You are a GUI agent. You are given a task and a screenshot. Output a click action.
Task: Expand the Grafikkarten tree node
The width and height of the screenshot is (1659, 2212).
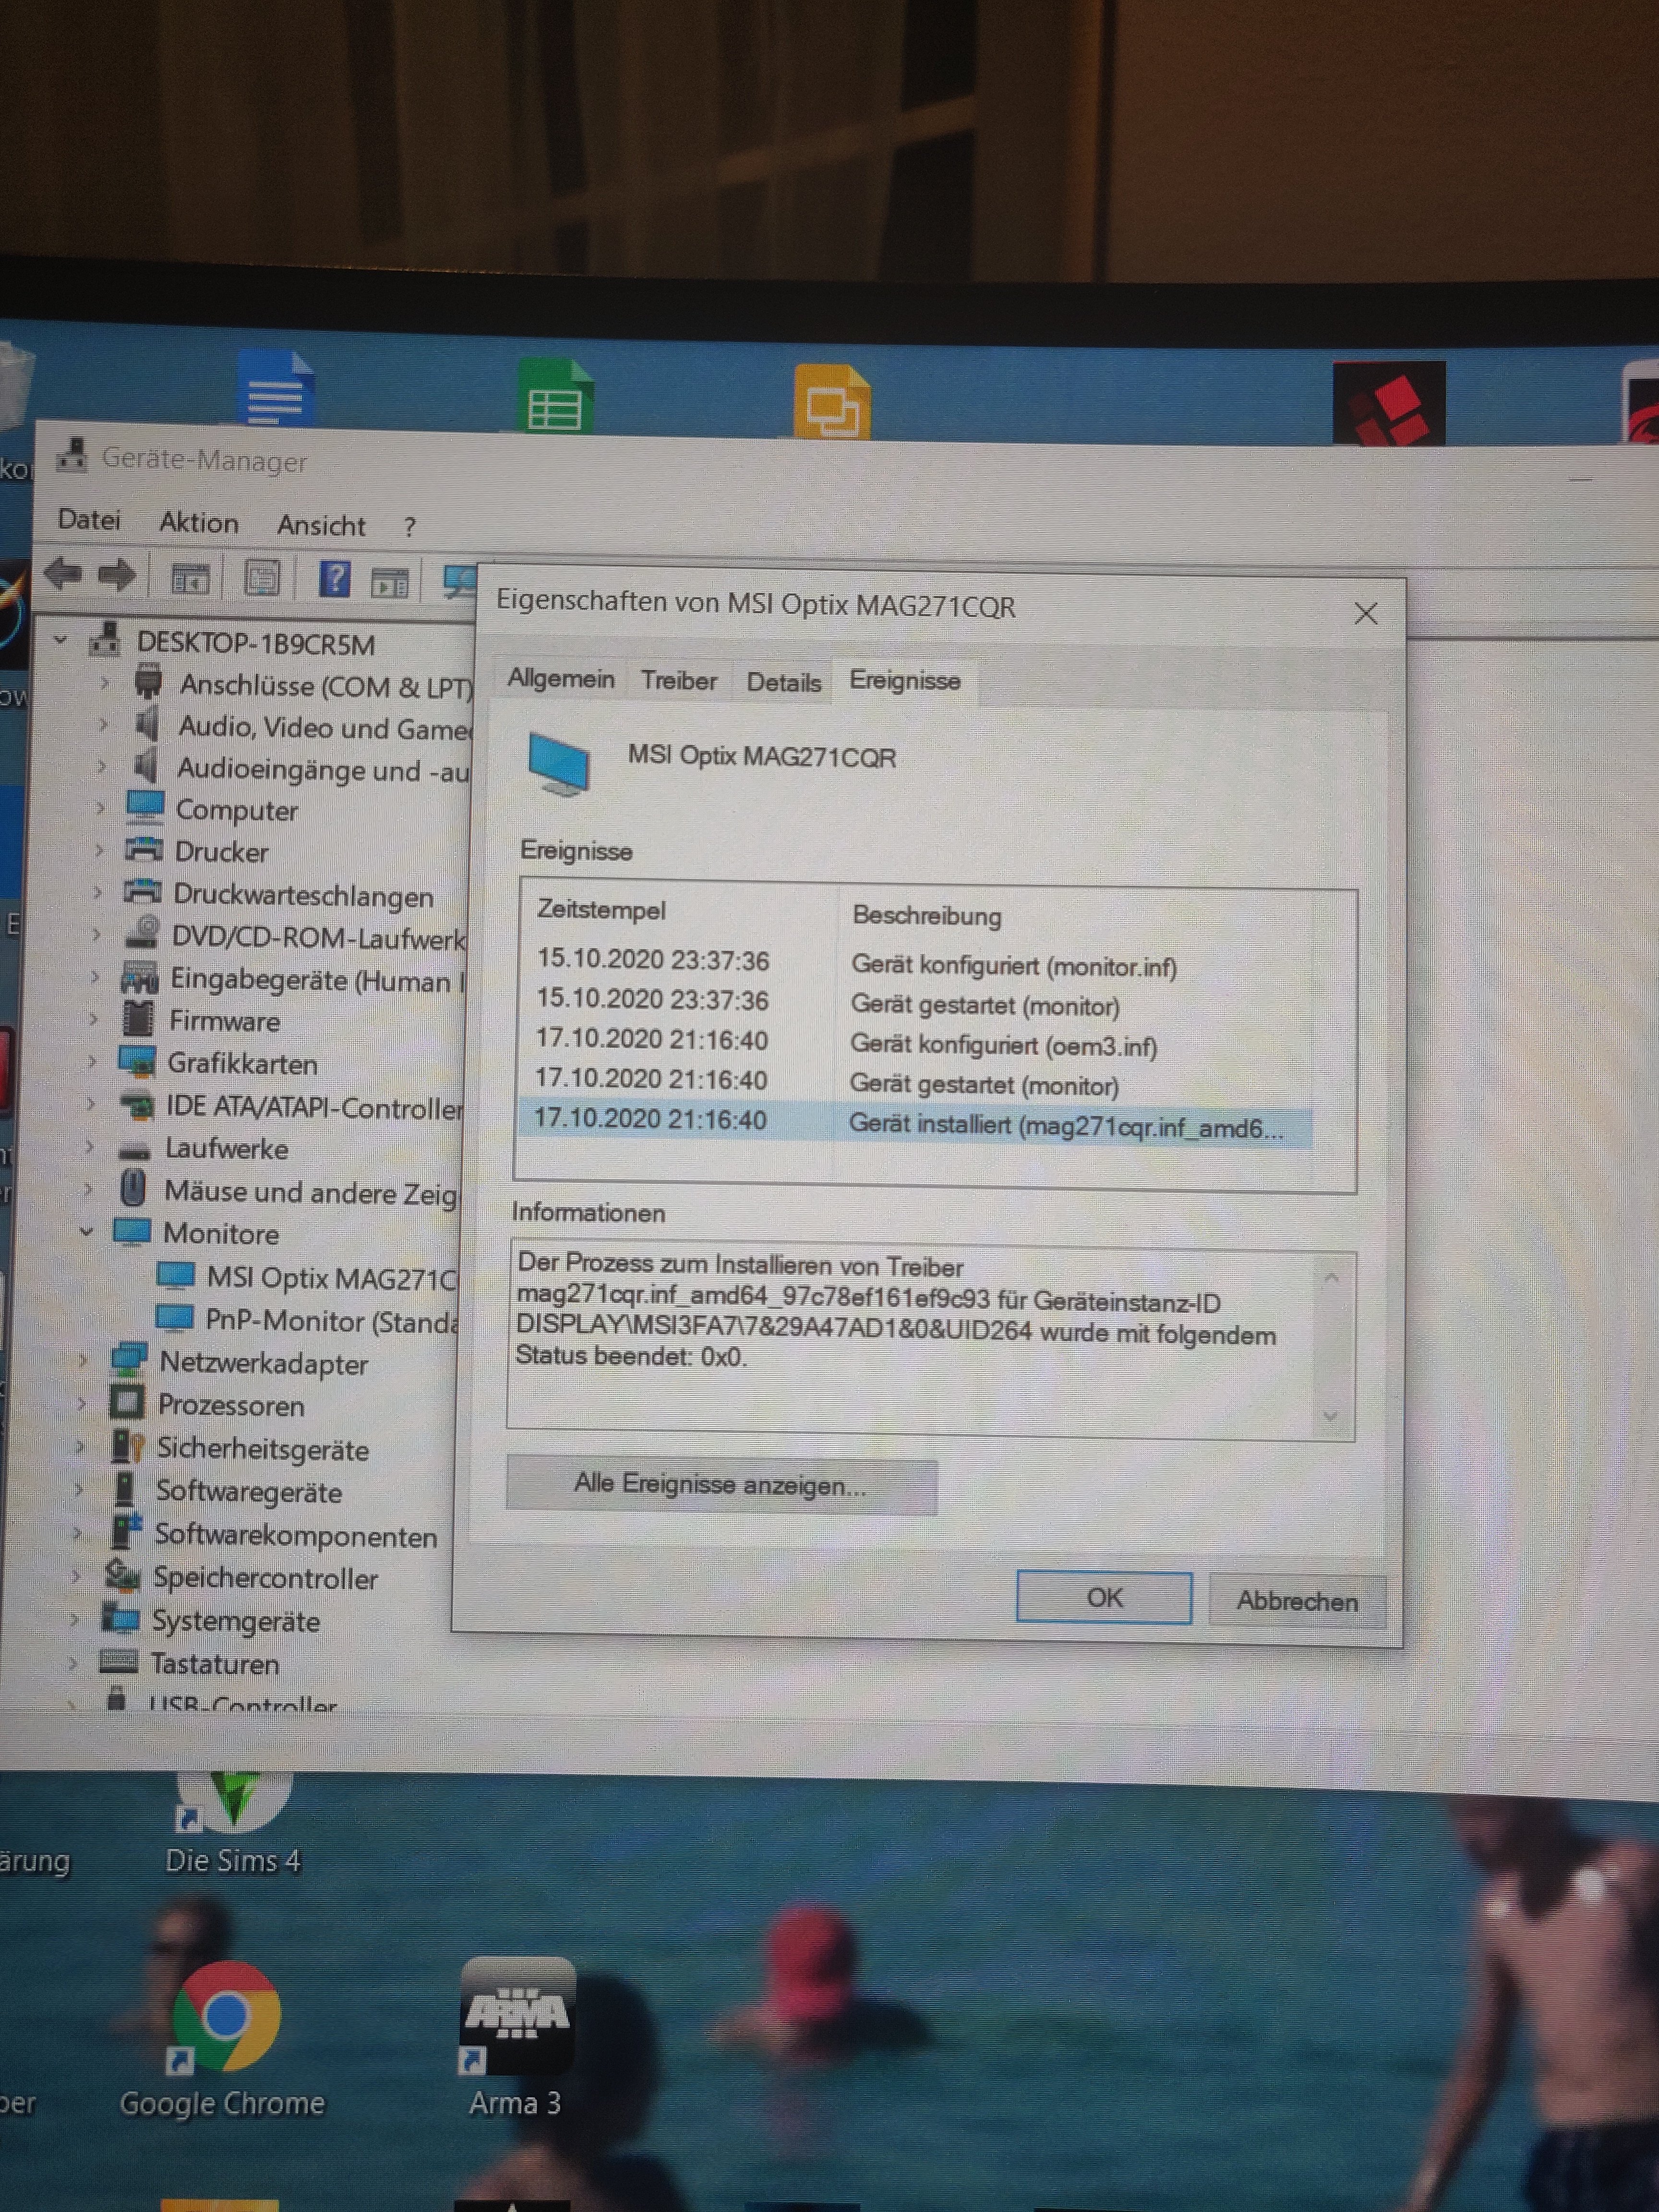[92, 1061]
